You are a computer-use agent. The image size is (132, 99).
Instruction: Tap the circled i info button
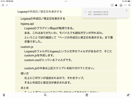[112, 5]
